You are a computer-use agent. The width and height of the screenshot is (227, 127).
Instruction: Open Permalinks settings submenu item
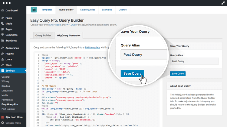[7, 100]
